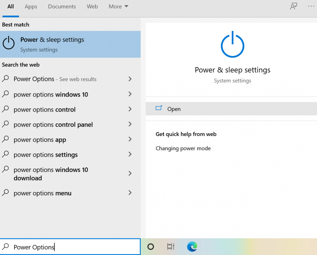
Task: Click Open to launch Power & sleep settings
Action: pyautogui.click(x=174, y=109)
